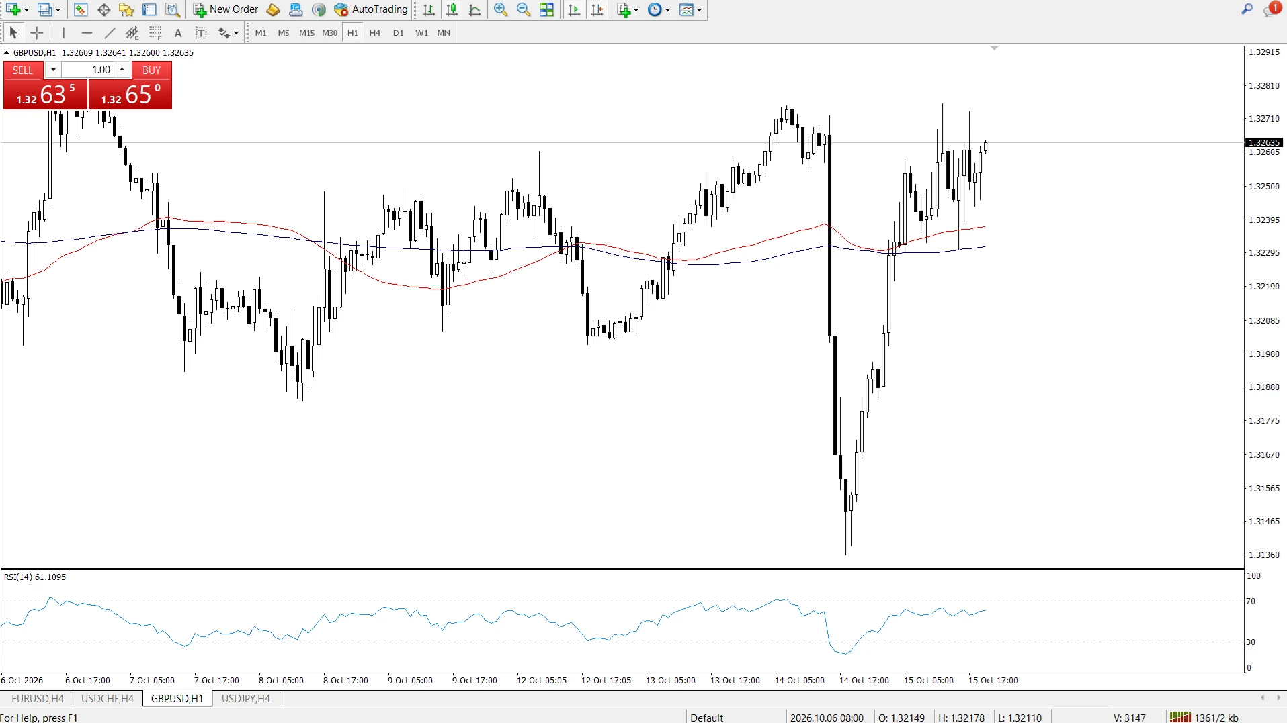Open the USDCHF,H4 chart tab

coord(108,698)
